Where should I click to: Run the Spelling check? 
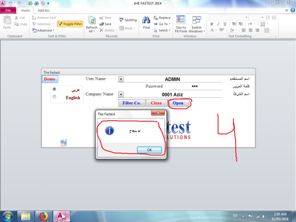pyautogui.click(x=128, y=20)
